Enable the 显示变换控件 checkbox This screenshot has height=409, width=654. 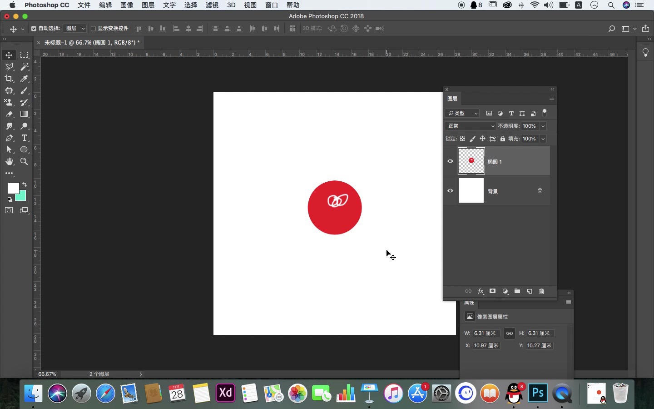(93, 29)
